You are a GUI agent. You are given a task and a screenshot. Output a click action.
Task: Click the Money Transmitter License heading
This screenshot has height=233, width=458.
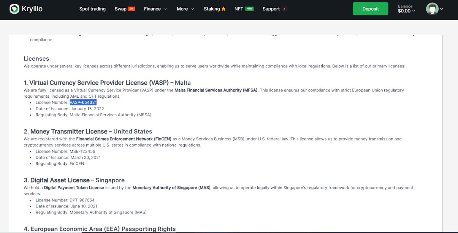pos(88,131)
